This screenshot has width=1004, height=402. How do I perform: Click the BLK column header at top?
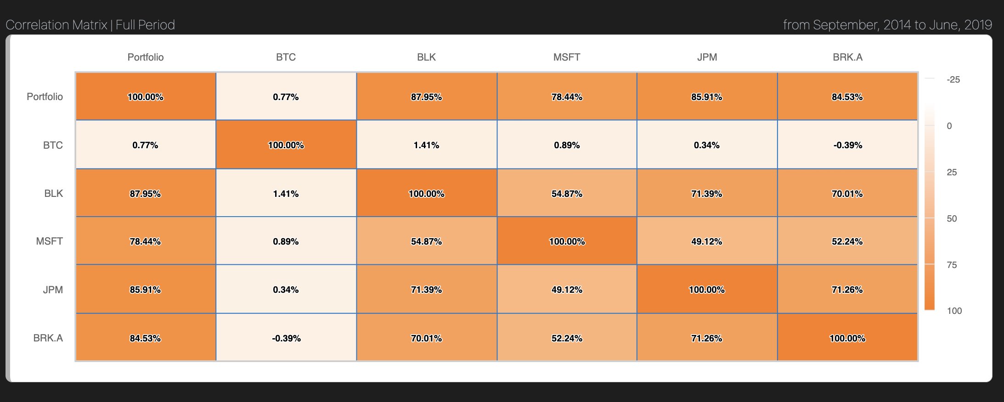426,57
